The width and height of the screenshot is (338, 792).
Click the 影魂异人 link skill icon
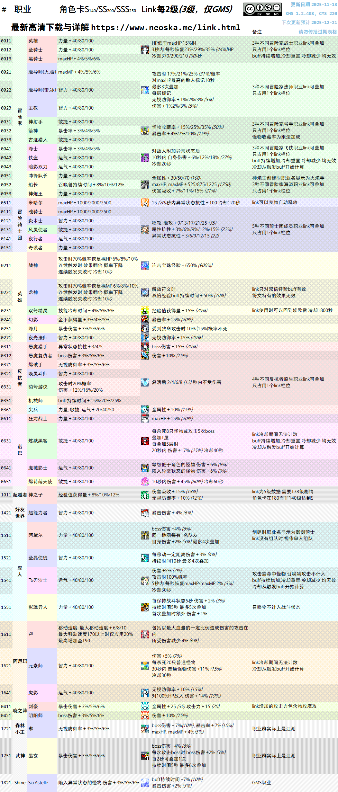[145, 607]
